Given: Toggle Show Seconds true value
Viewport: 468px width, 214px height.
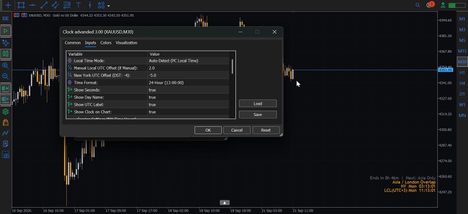Looking at the screenshot, I should [189, 90].
